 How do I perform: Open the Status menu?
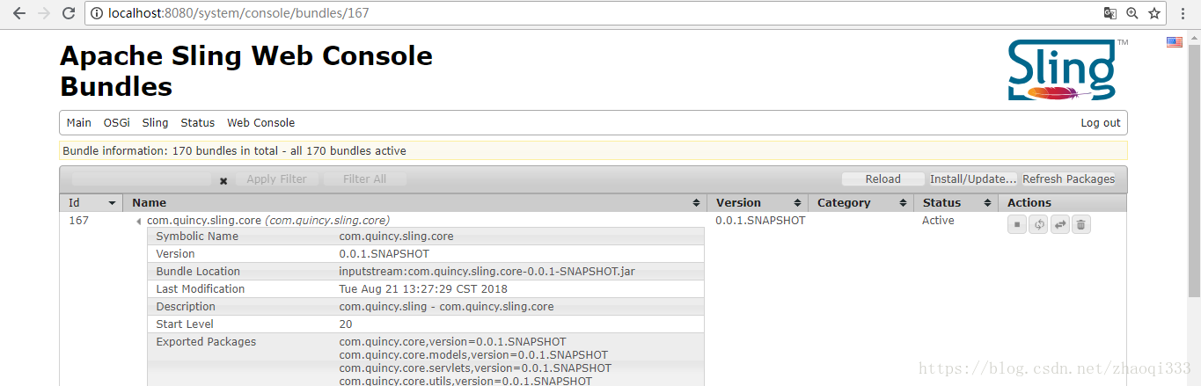(x=198, y=122)
